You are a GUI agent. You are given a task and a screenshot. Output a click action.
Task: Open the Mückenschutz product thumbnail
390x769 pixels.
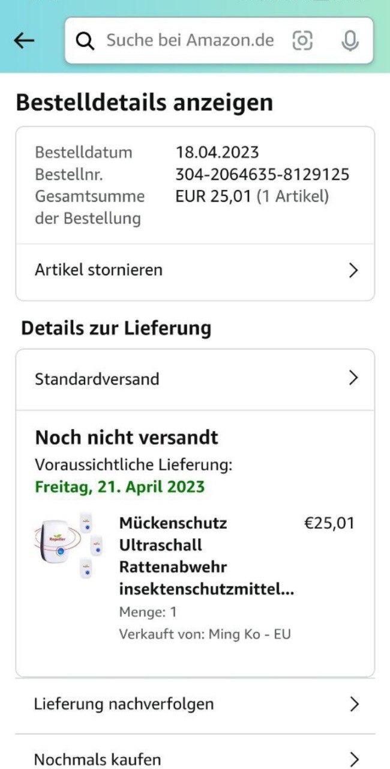[68, 545]
